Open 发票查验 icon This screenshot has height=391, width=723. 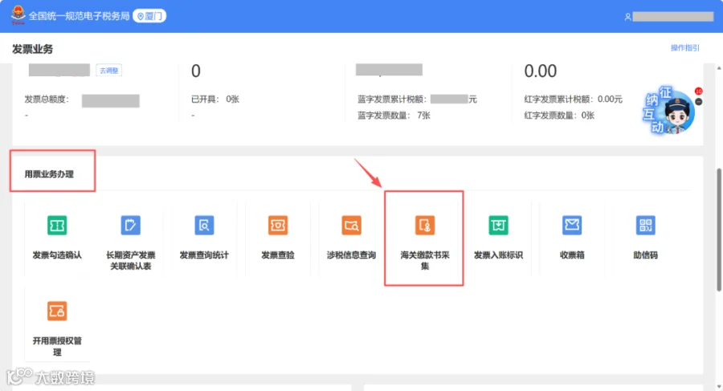pos(278,226)
